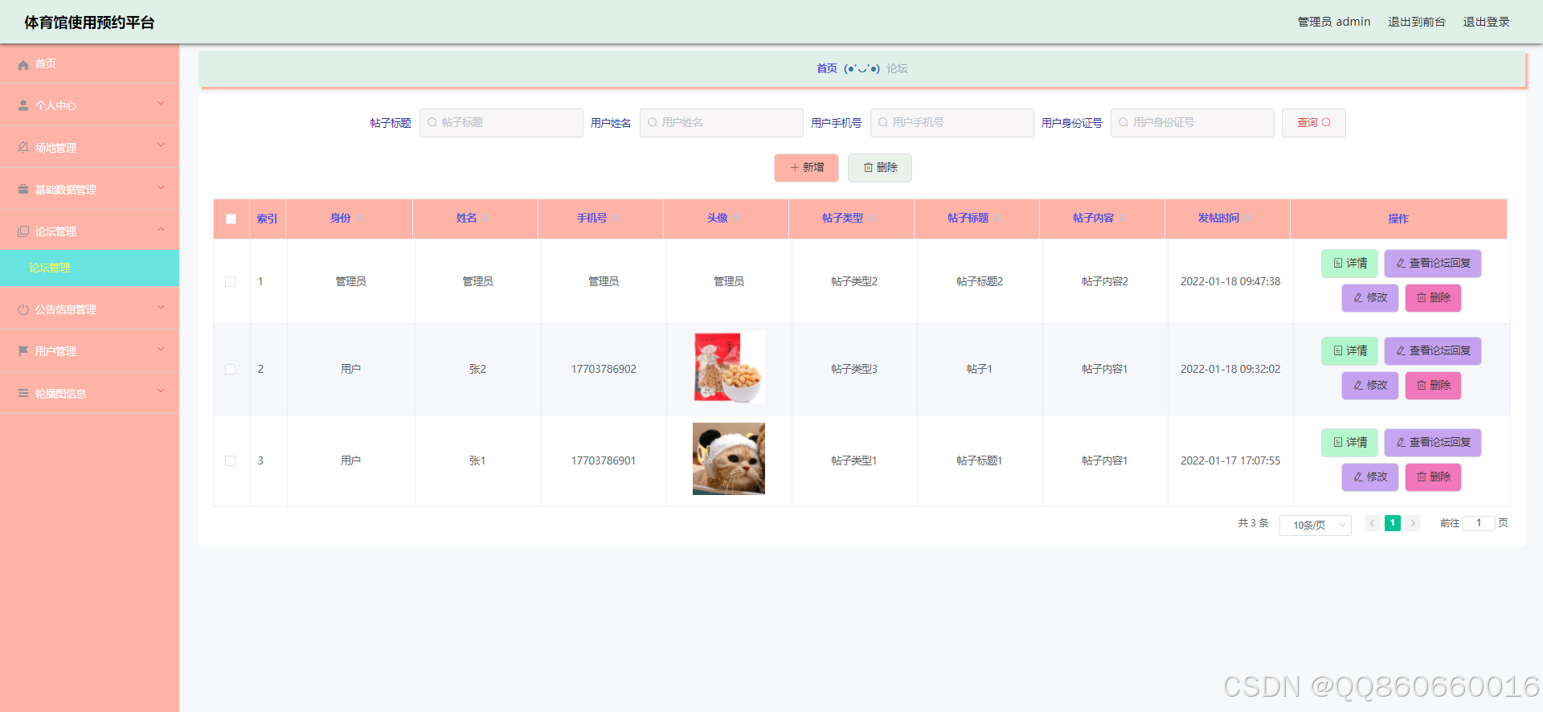Open 首页 in the sidebar menu
Image resolution: width=1543 pixels, height=712 pixels.
coord(89,64)
